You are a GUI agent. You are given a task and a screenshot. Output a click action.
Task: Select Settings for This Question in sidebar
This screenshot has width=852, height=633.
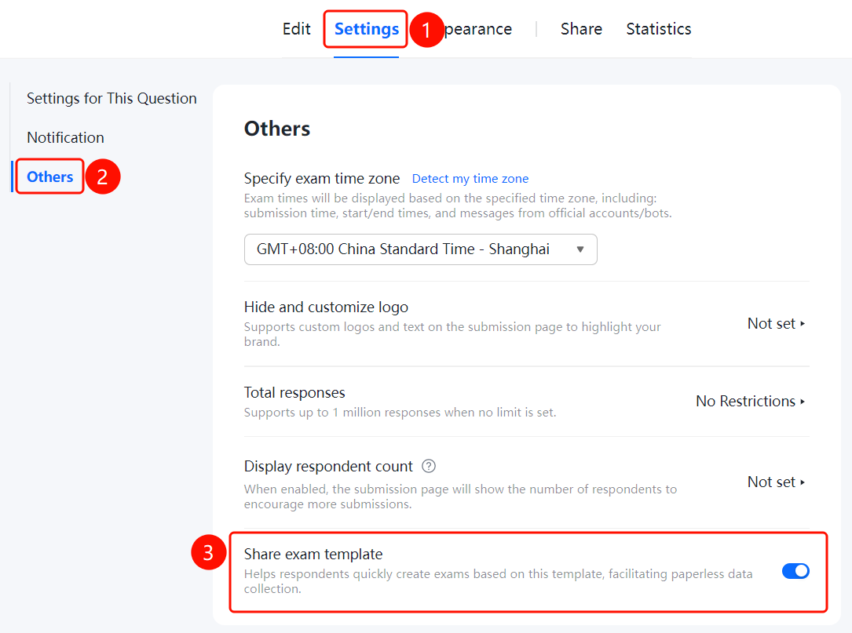tap(112, 98)
